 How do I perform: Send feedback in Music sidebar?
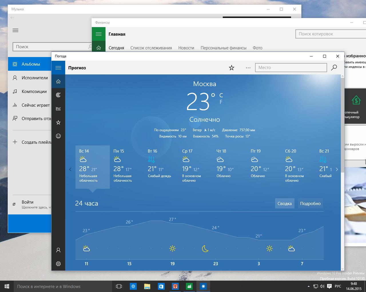click(30, 119)
